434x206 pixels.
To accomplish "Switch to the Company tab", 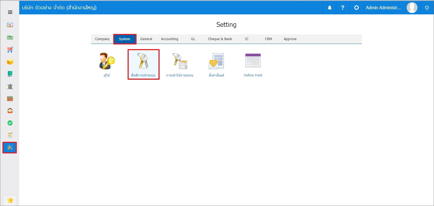I will [102, 39].
